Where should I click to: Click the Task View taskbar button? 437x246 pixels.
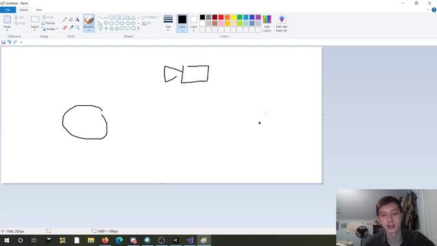34,240
